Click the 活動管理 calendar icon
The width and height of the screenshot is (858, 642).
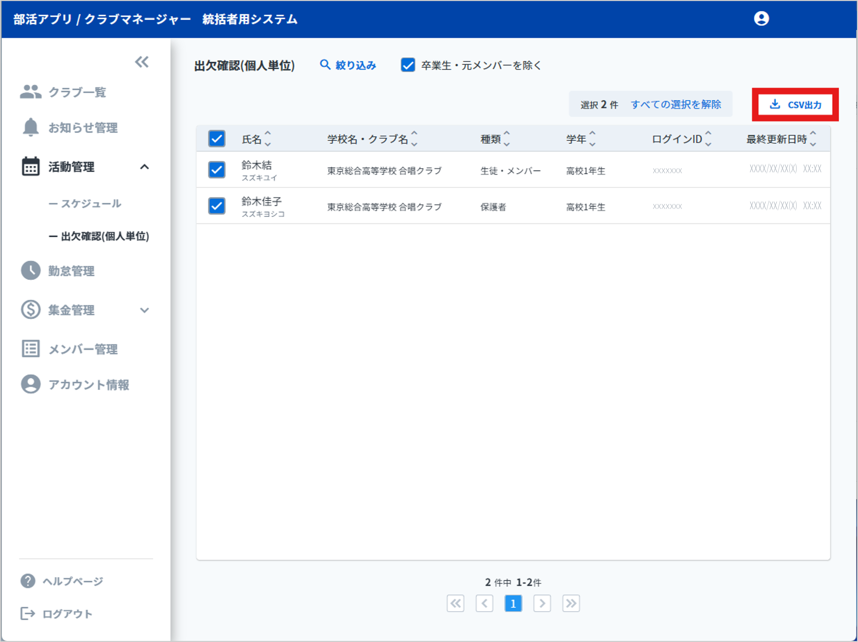click(x=31, y=167)
